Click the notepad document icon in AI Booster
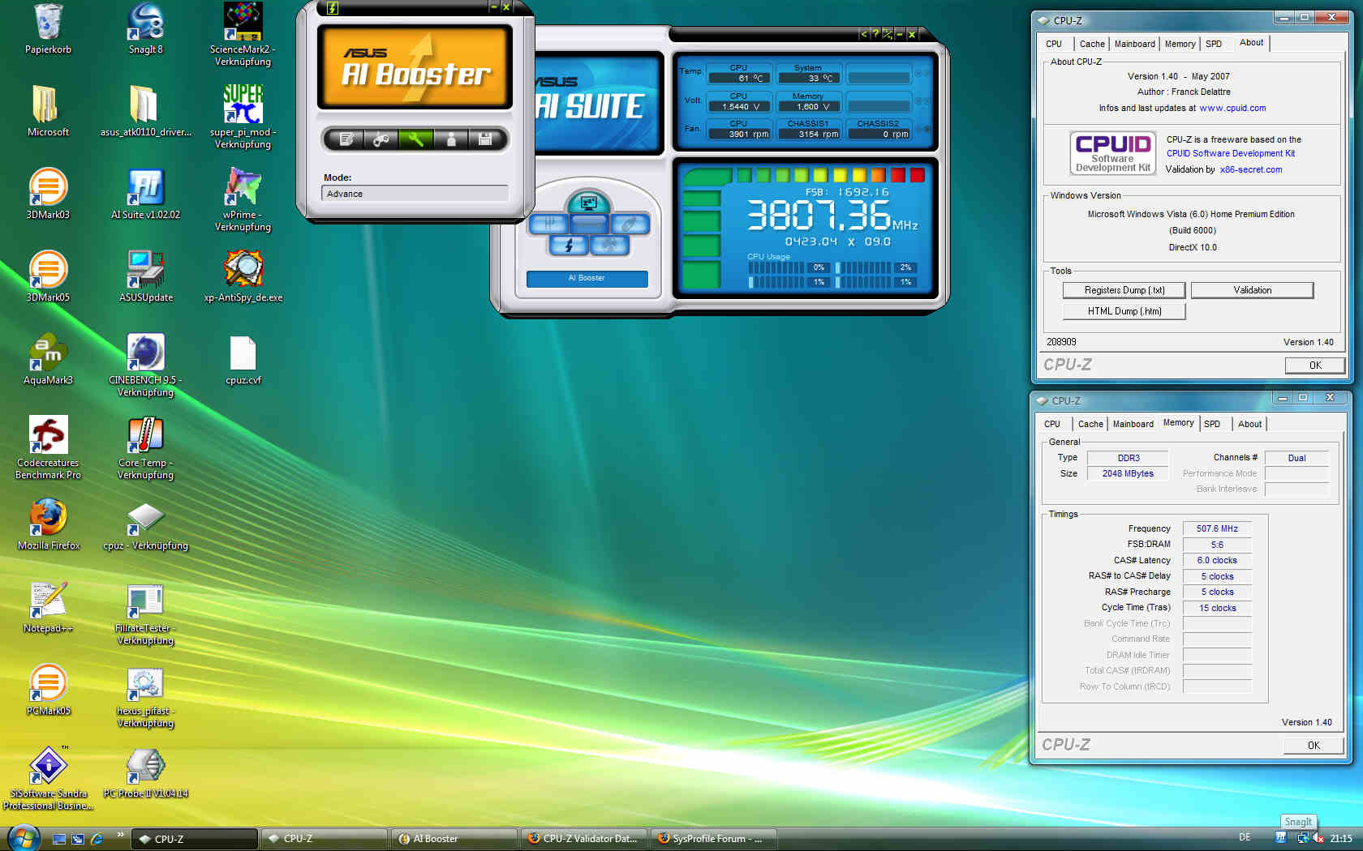 [346, 139]
